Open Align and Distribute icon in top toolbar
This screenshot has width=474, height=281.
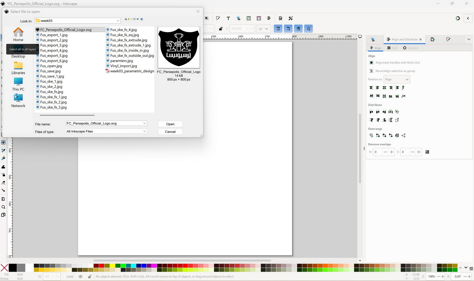[x=269, y=18]
